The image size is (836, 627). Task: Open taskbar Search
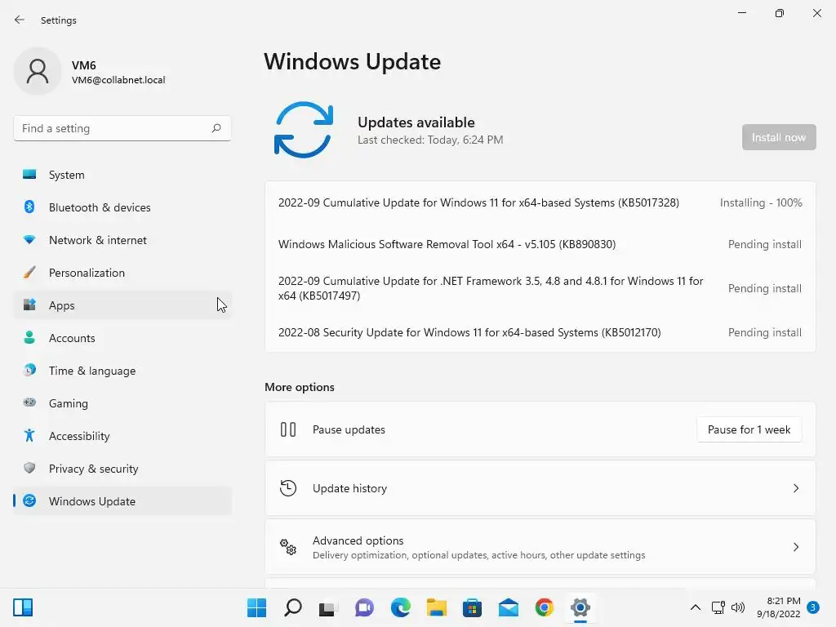[x=293, y=607]
